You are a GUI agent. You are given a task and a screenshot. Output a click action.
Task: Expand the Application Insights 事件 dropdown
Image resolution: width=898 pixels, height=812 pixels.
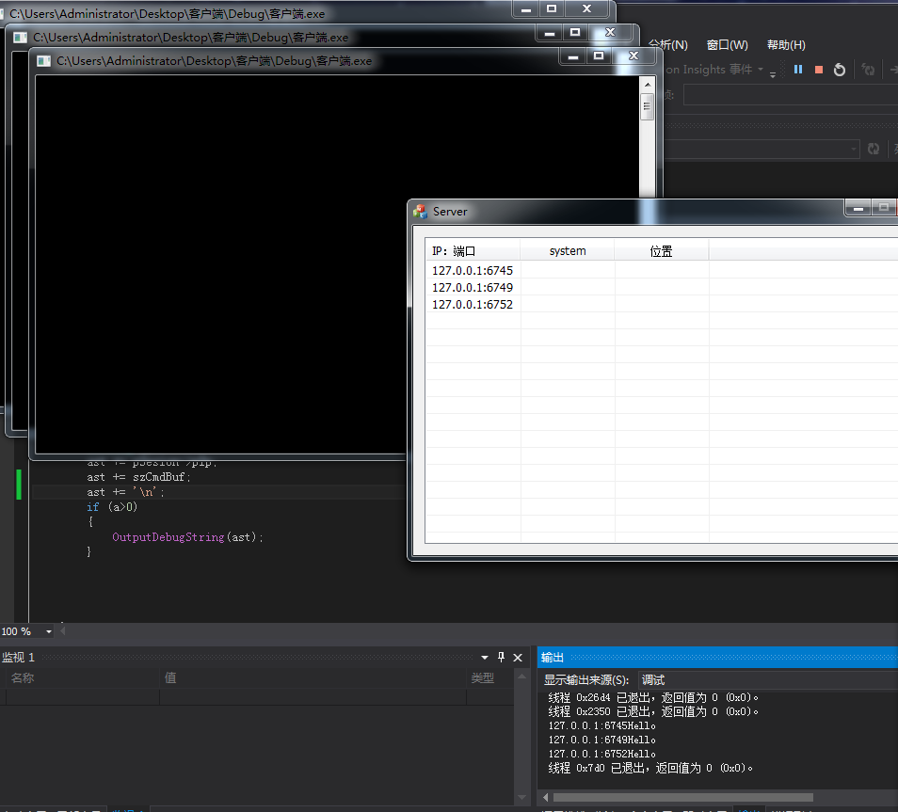click(761, 70)
